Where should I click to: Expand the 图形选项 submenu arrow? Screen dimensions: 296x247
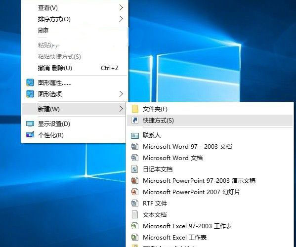(121, 94)
